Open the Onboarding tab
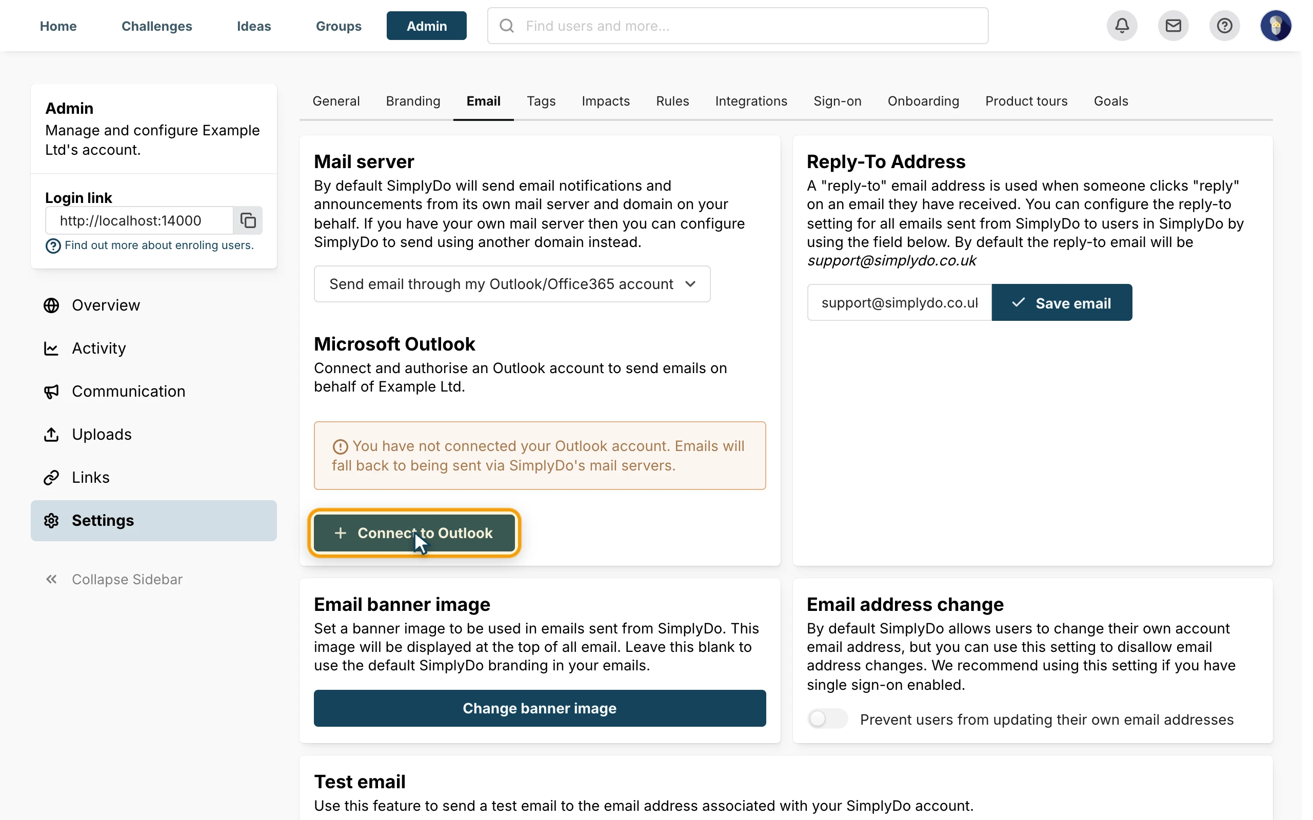 923,101
